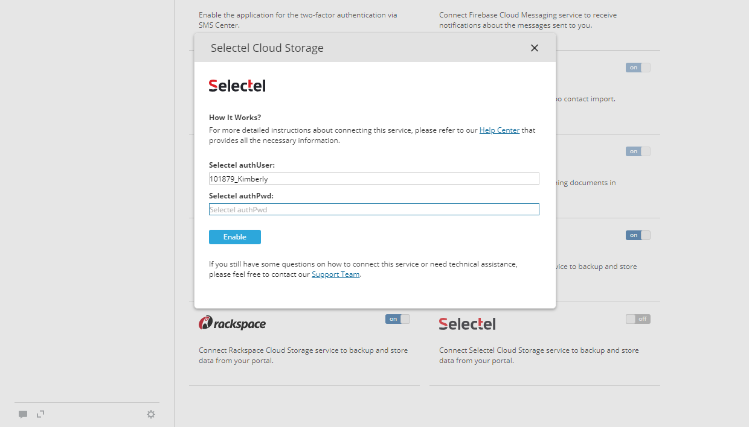This screenshot has height=427, width=749.
Task: Click the Enable button
Action: 235,237
